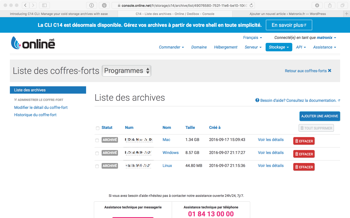The height and width of the screenshot is (218, 350).
Task: Click the Online.net logo
Action: tap(33, 43)
